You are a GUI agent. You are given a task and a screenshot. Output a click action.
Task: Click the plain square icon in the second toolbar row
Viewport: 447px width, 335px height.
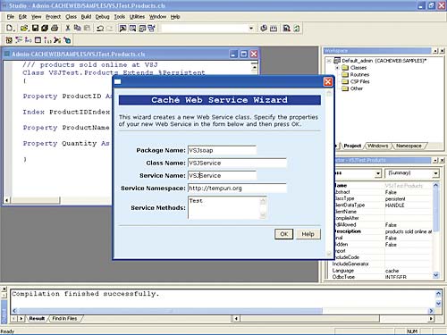38,40
